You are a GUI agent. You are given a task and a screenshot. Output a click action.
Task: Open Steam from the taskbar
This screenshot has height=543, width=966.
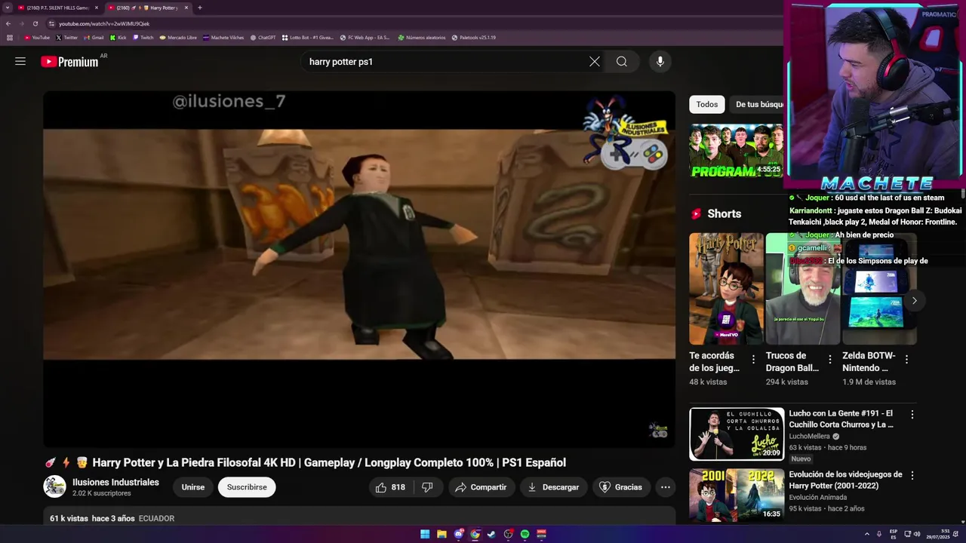tap(491, 534)
